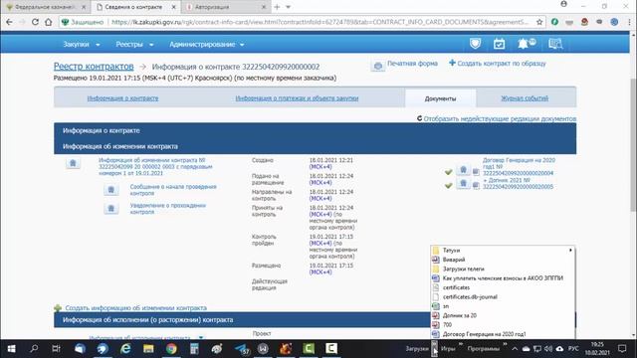The image size is (637, 358).
Task: Switch to Информация о платежах и объекте закупки tab
Action: (297, 98)
